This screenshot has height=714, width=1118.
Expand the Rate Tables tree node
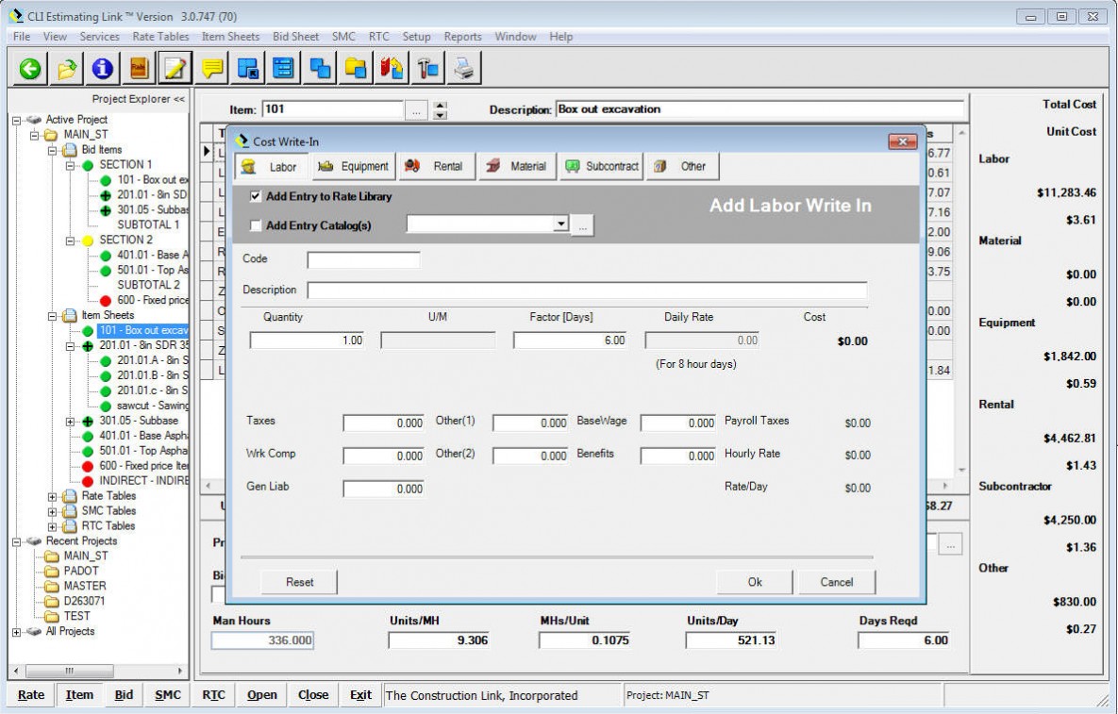coord(52,496)
